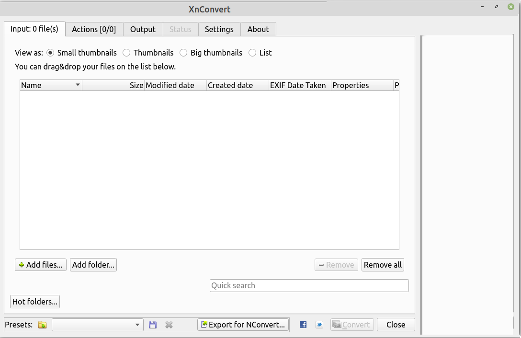
Task: Sort by Properties column header
Action: tap(362, 85)
